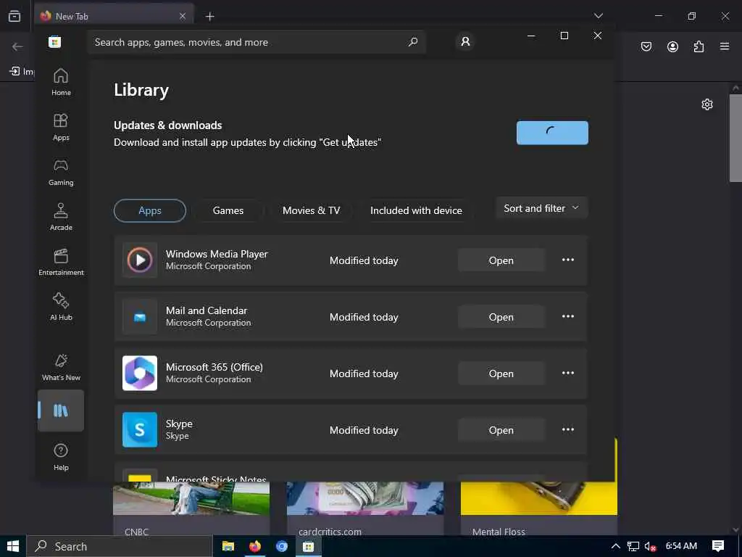Open AI Hub in sidebar
Screen dimensions: 742x557
tap(61, 308)
